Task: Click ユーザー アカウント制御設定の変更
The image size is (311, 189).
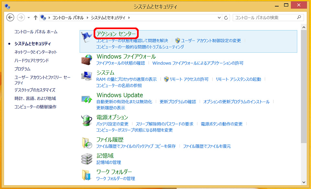Action: (x=211, y=40)
